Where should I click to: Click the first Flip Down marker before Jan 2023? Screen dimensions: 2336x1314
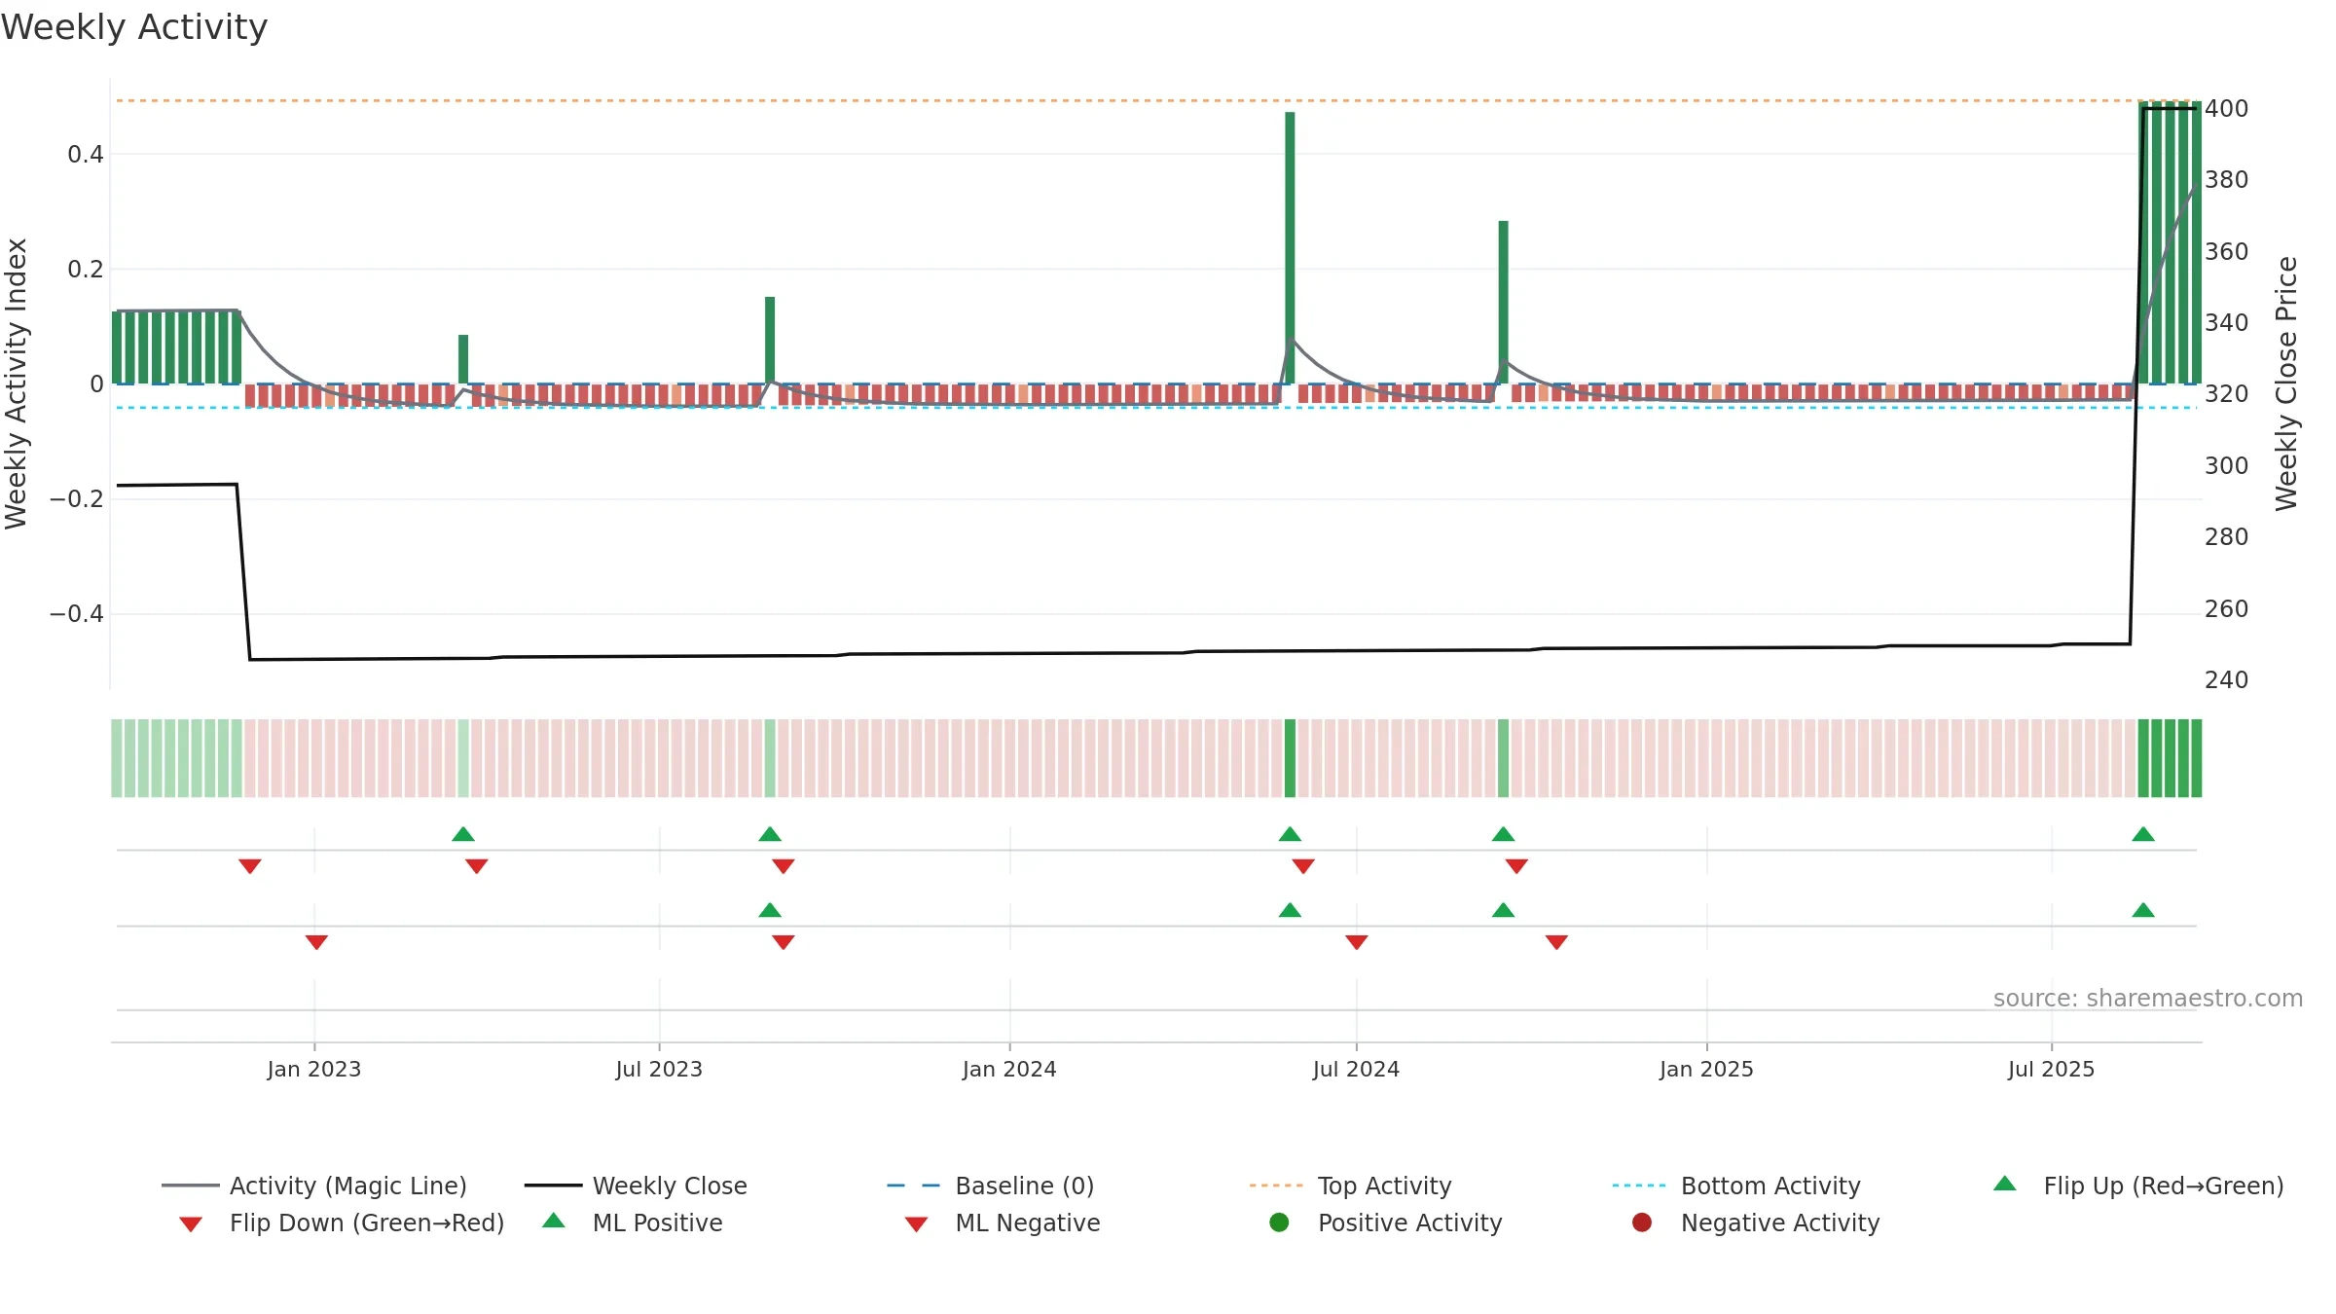click(x=250, y=866)
